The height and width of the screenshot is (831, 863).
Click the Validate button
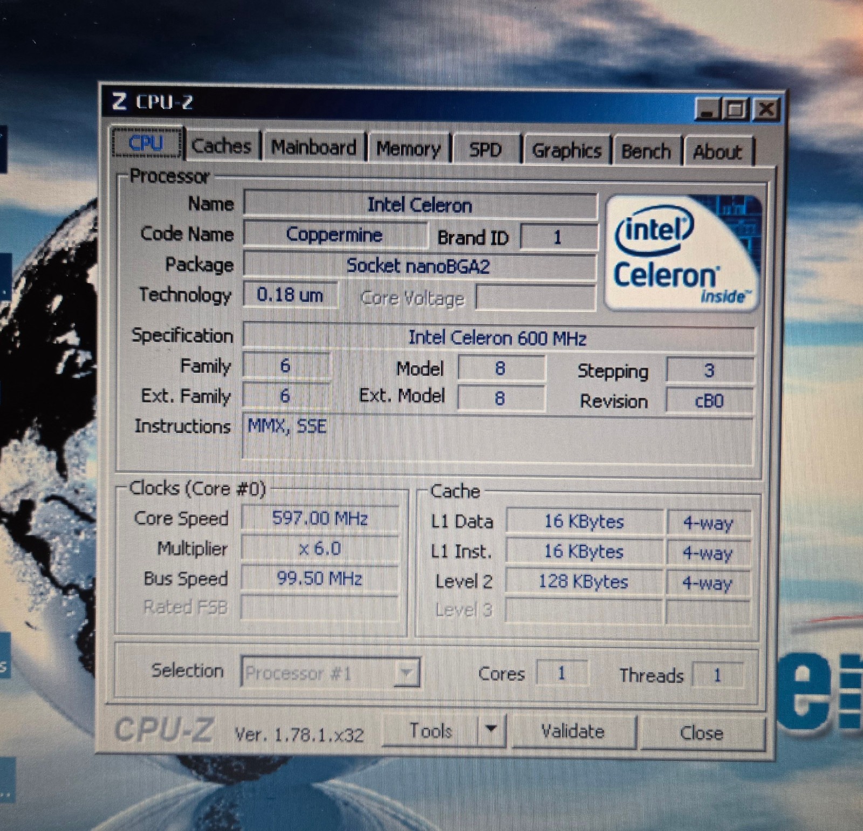[x=573, y=731]
